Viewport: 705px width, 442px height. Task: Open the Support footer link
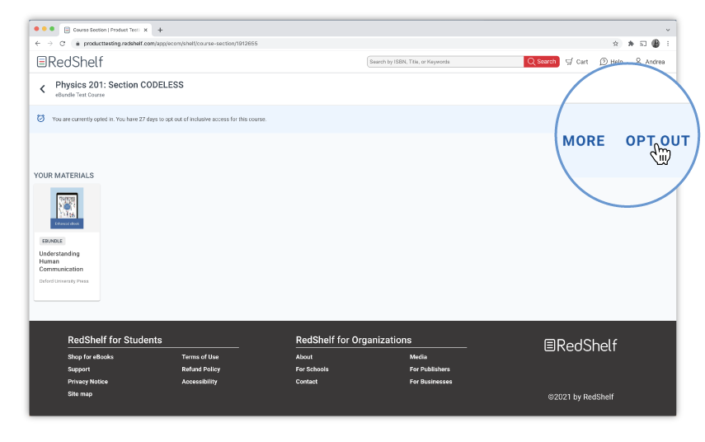[x=78, y=369]
